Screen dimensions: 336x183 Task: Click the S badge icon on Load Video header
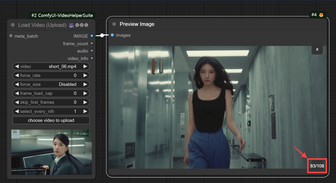tap(86, 25)
